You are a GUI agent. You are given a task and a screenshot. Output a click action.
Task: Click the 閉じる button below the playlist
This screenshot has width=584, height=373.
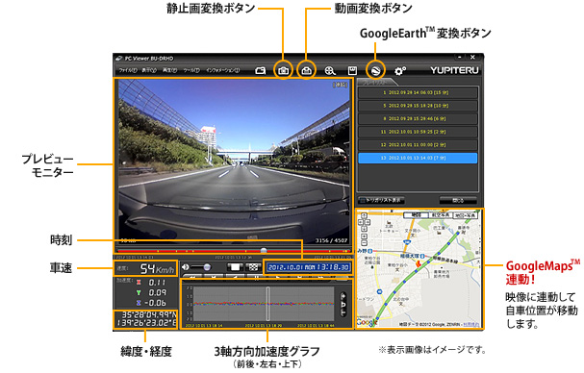click(458, 200)
